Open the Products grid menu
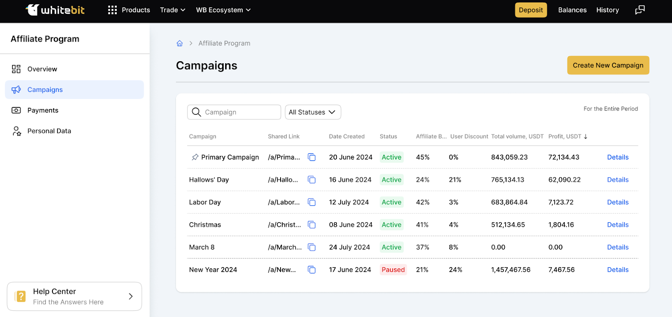 click(x=112, y=10)
